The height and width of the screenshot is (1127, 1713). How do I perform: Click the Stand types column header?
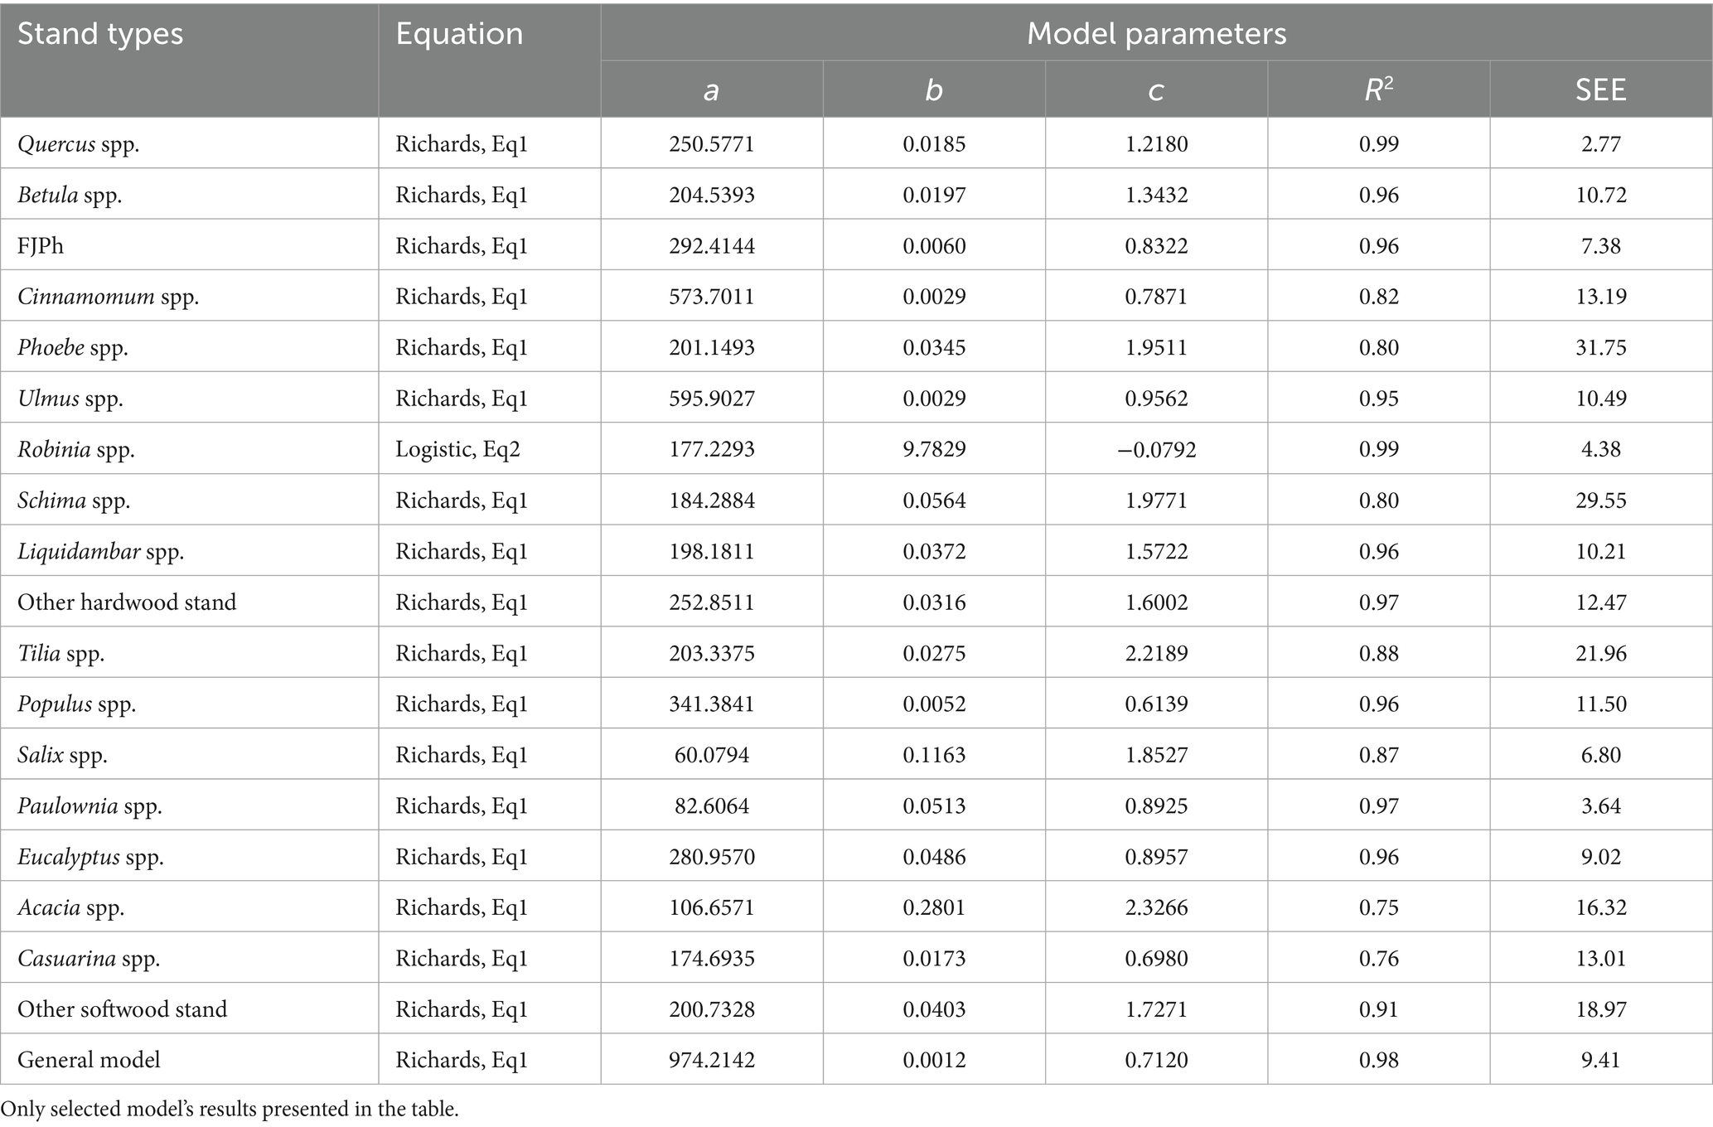[x=100, y=34]
